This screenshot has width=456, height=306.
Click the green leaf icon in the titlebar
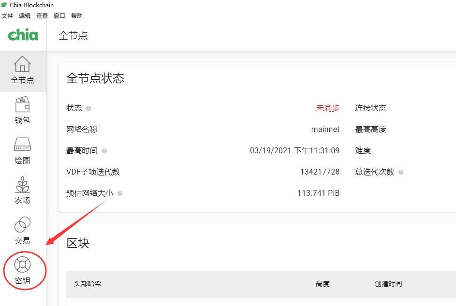(5, 4)
